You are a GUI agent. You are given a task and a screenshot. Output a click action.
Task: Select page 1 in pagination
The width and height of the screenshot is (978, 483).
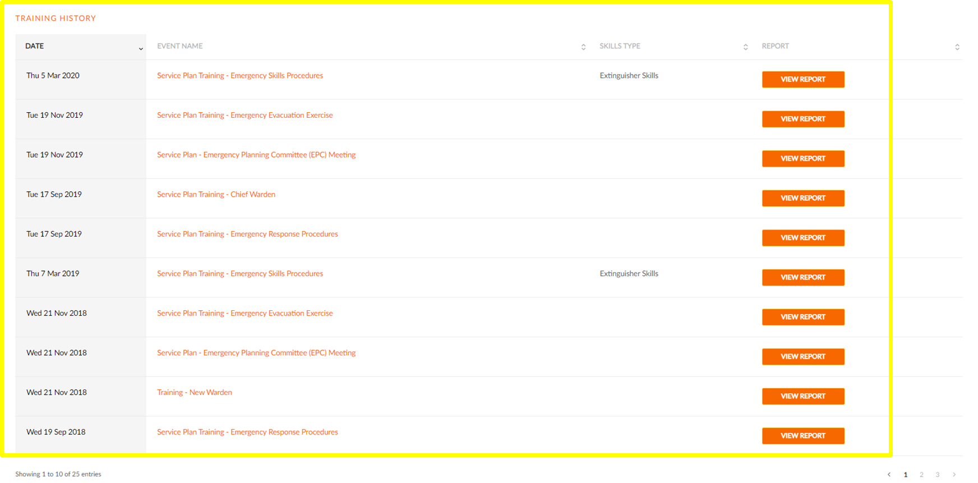pyautogui.click(x=906, y=475)
